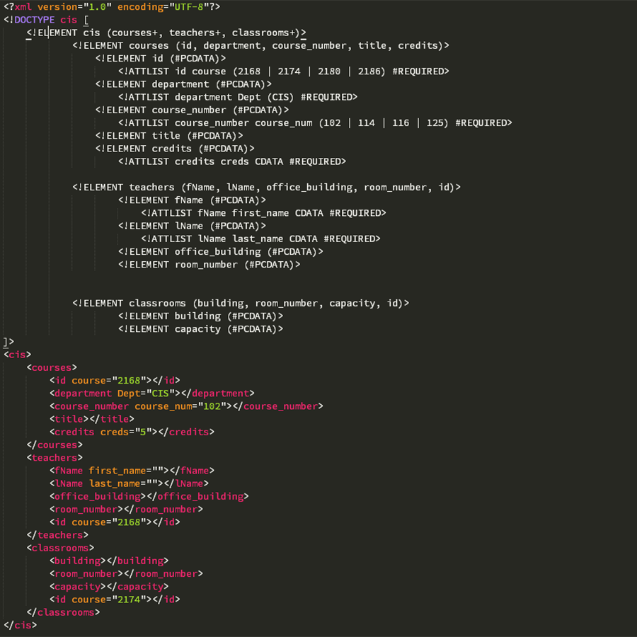Image resolution: width=637 pixels, height=637 pixels.
Task: Click the opening <capacity> tag
Action: 78,587
